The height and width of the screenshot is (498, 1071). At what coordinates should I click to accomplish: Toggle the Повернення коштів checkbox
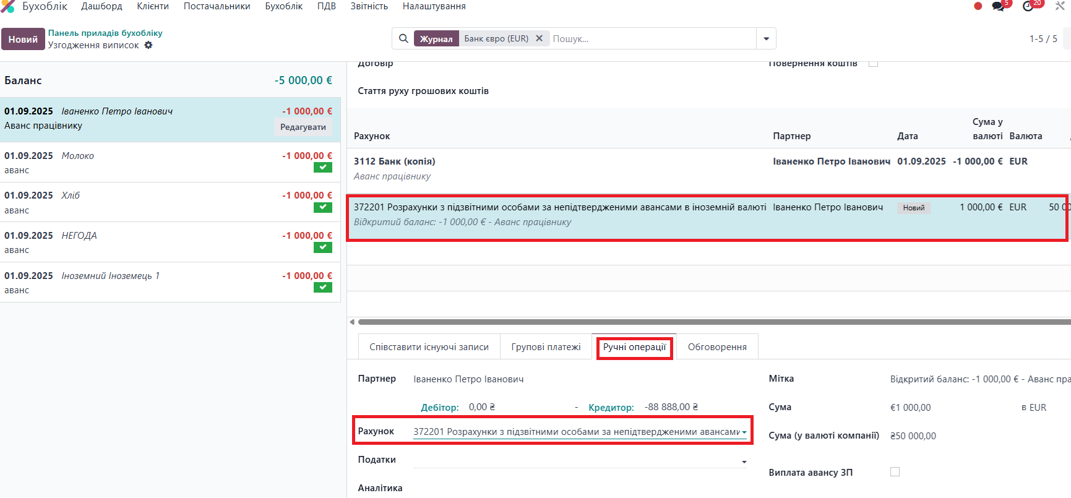[x=873, y=63]
